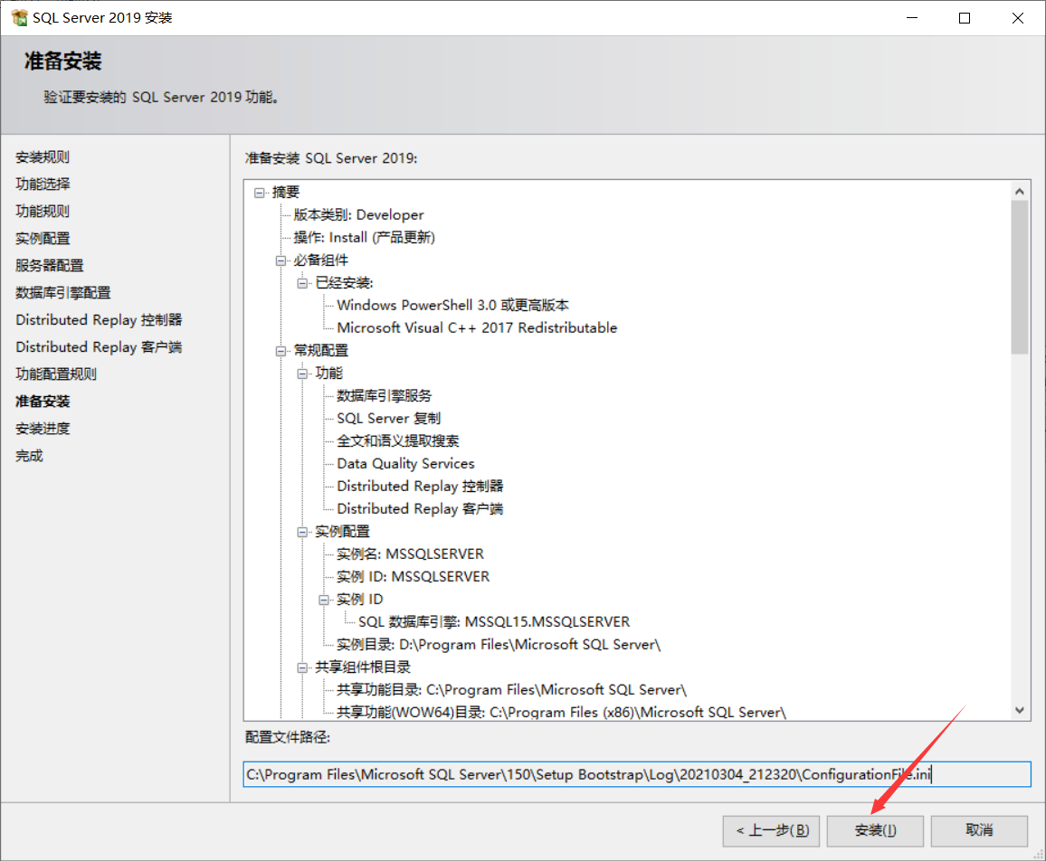Select the 准备安装 sidebar step
Viewport: 1046px width, 861px height.
click(43, 402)
